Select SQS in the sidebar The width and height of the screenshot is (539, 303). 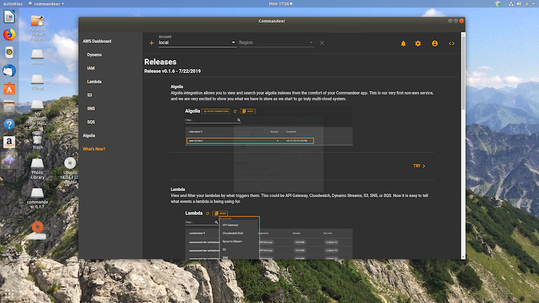click(91, 122)
